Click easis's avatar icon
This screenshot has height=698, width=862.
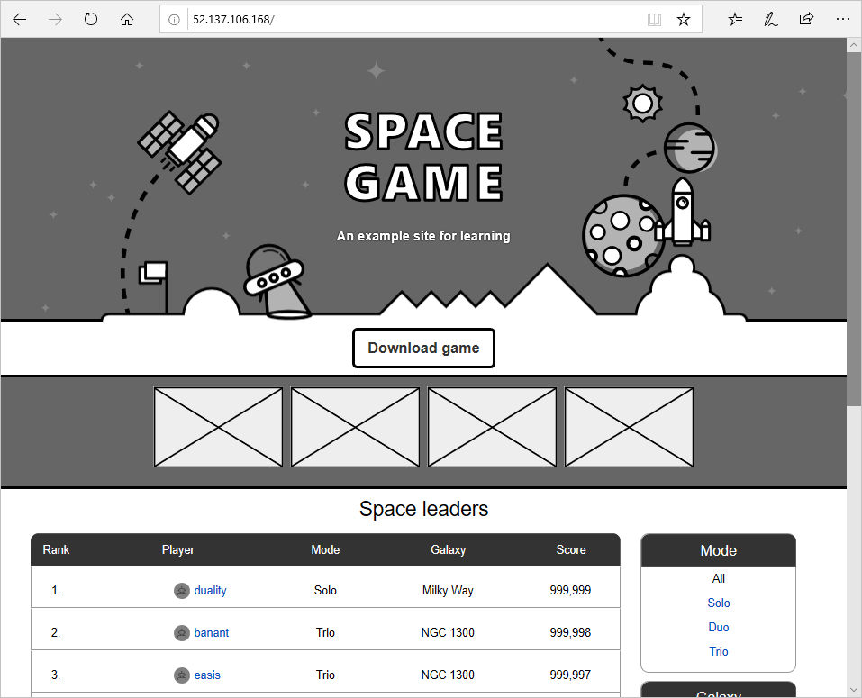click(x=181, y=675)
